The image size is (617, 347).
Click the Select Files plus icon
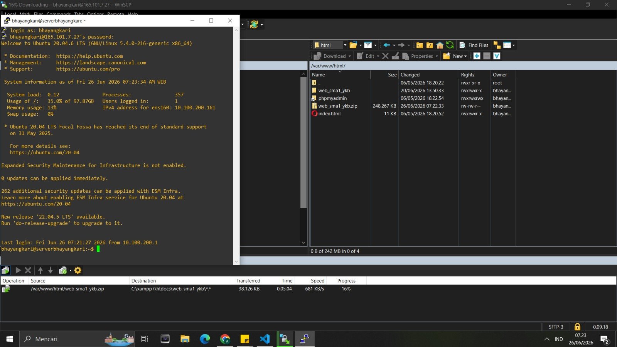point(477,56)
